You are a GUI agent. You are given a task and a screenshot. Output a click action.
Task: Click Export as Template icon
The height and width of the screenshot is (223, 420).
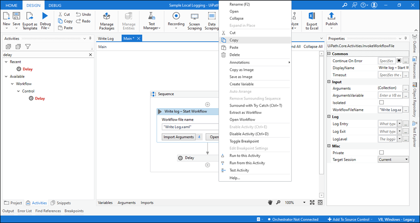(30, 16)
